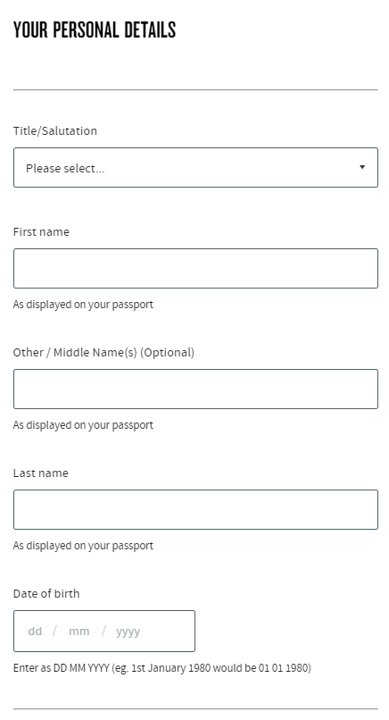Click the mm month field in Date of birth
Image resolution: width=389 pixels, height=720 pixels.
79,632
